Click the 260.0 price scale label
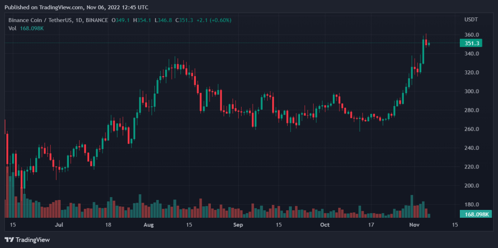498x248 pixels. pyautogui.click(x=472, y=129)
